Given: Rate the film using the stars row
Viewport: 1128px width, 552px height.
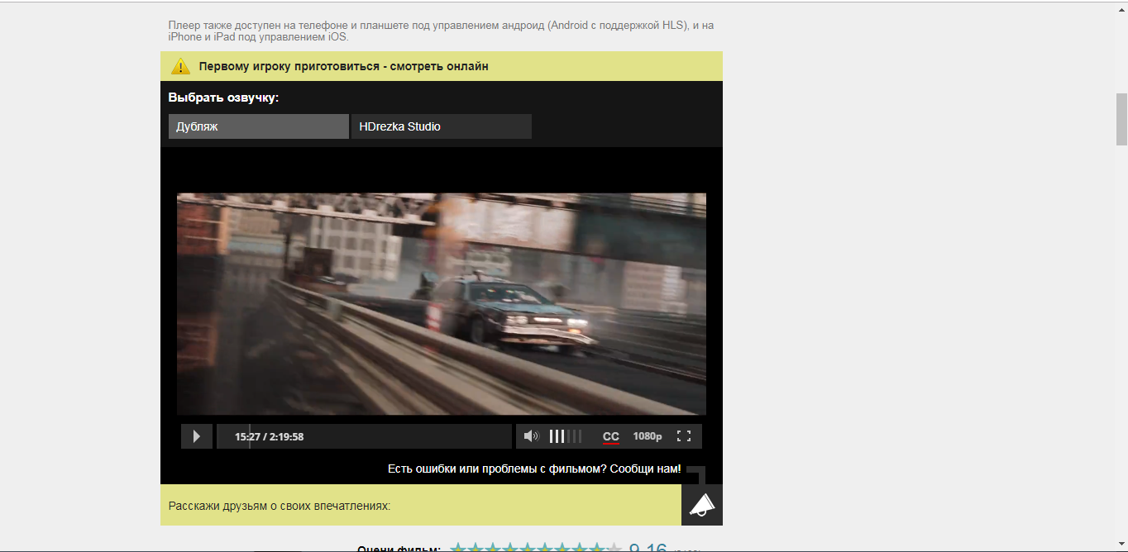Looking at the screenshot, I should tap(535, 549).
